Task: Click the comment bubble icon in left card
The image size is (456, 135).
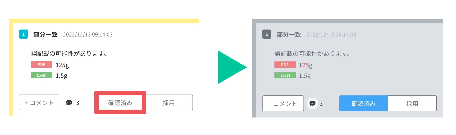Action: click(x=69, y=102)
